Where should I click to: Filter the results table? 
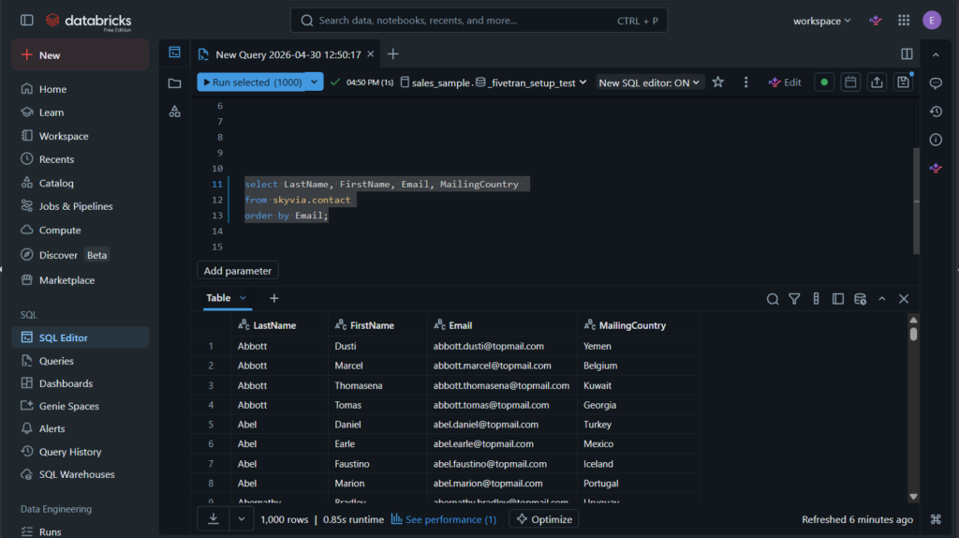click(x=794, y=299)
